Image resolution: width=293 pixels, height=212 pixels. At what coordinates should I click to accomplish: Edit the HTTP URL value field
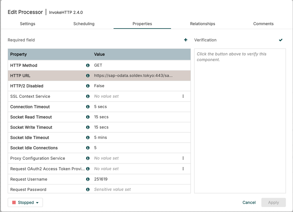click(x=133, y=76)
